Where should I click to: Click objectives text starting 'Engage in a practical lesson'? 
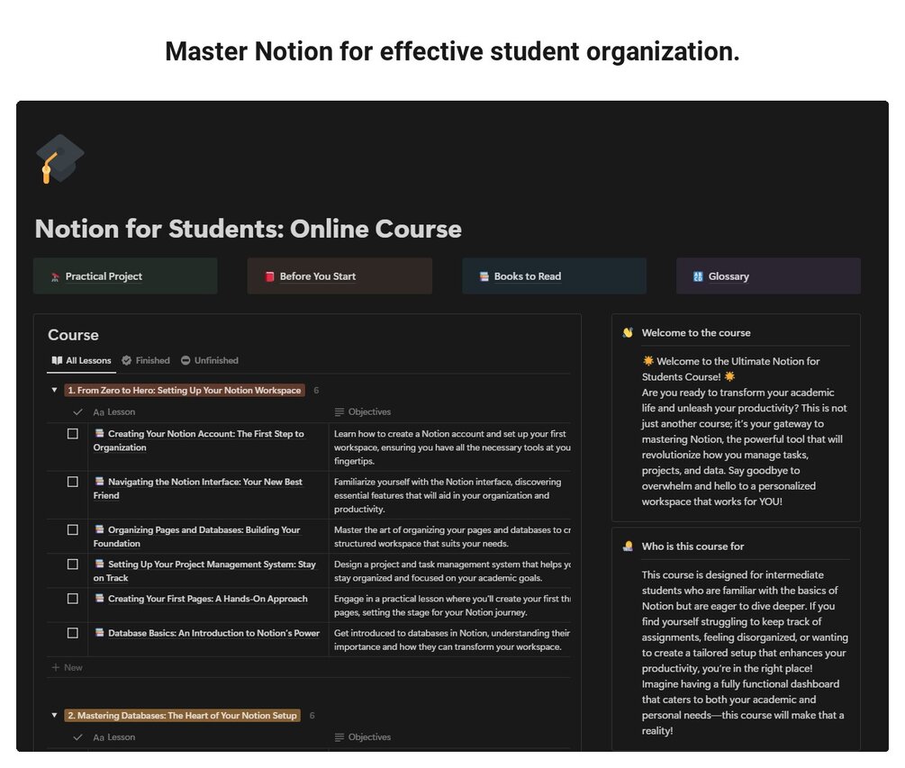pos(452,605)
